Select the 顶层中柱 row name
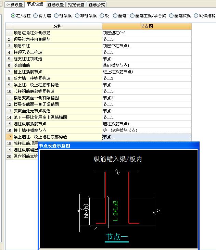Viewport: 216px width, 250px height. (58, 46)
